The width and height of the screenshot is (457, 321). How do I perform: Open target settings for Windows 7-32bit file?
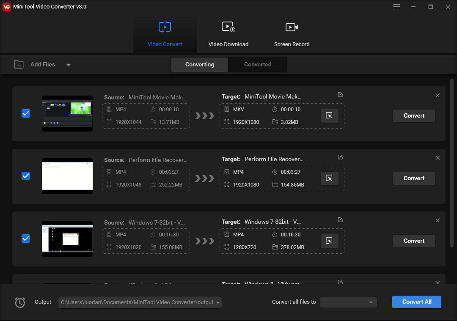pos(329,241)
